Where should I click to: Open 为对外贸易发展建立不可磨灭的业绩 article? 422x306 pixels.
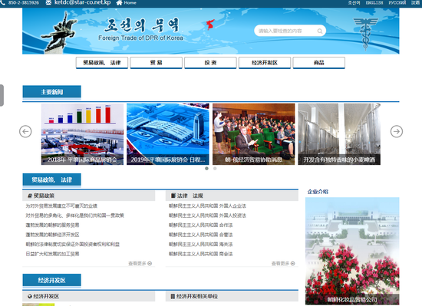coord(61,206)
